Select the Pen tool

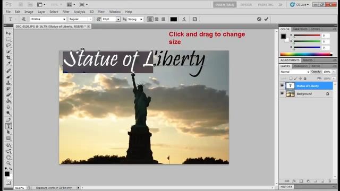point(8,120)
